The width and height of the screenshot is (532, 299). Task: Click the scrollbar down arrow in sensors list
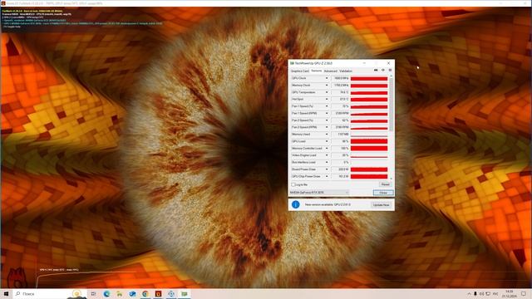[x=391, y=179]
